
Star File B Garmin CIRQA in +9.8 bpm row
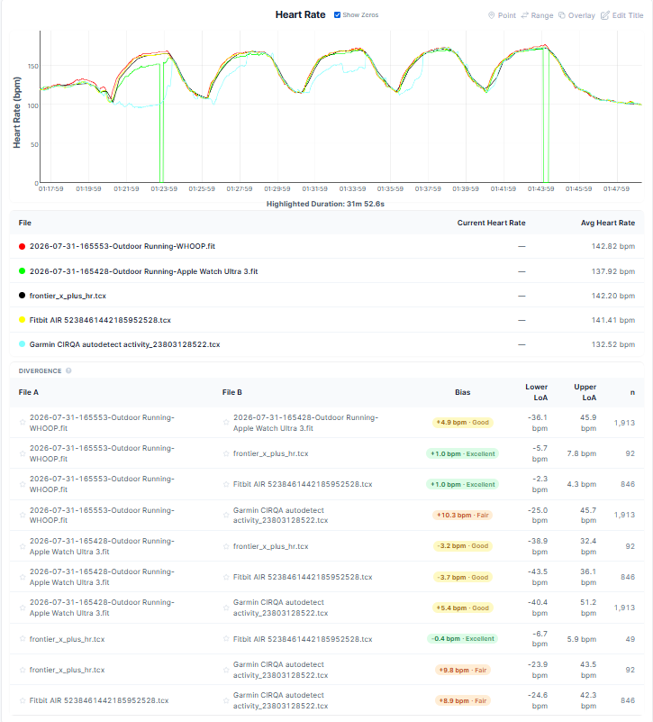click(226, 670)
